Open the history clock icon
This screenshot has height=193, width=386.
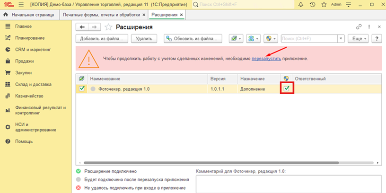coord(312,4)
